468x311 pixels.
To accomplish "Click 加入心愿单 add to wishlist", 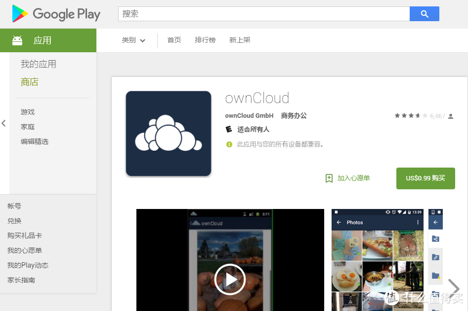I will 354,178.
